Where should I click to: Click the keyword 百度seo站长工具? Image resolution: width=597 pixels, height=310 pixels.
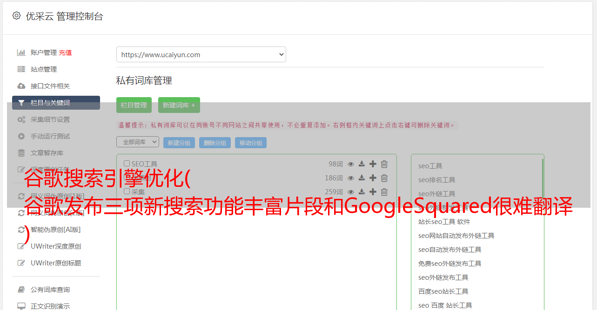tap(443, 291)
